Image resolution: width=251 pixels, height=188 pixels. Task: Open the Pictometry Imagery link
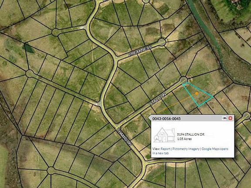(186, 149)
